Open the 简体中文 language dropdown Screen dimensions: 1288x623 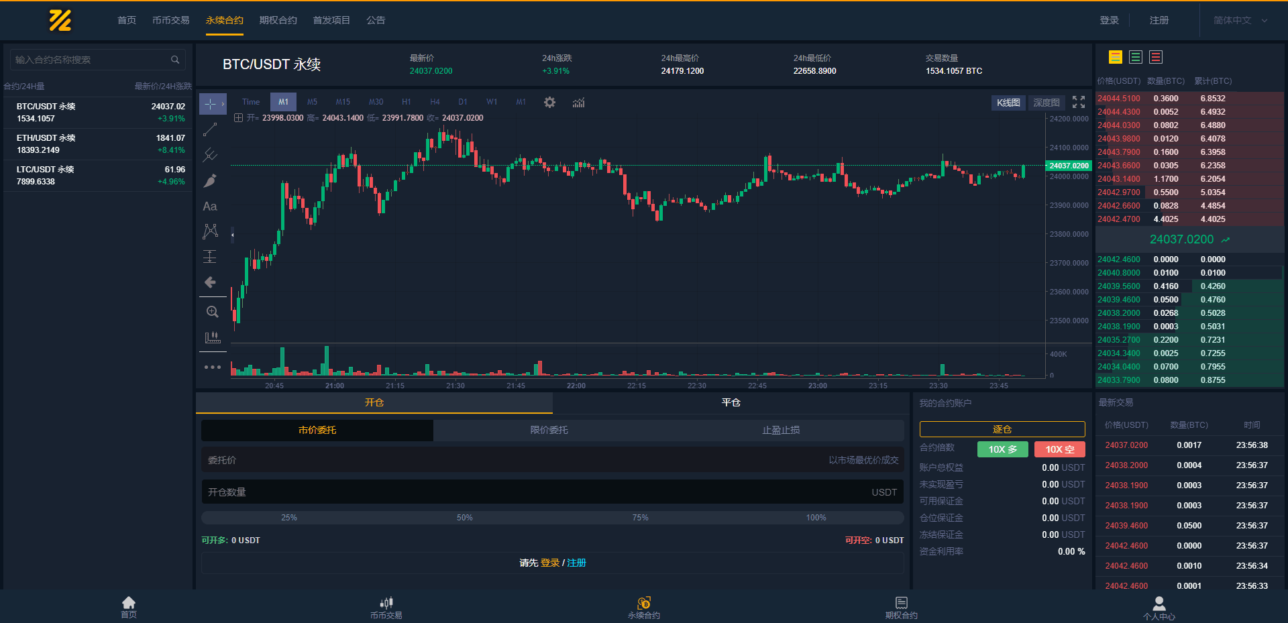pyautogui.click(x=1240, y=20)
